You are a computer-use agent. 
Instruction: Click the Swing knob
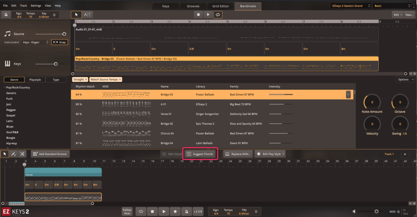(400, 124)
